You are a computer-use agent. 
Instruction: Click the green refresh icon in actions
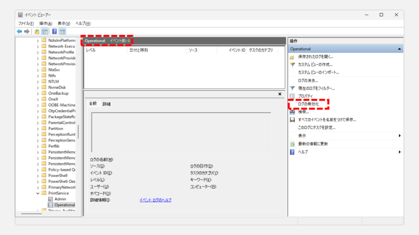point(292,144)
